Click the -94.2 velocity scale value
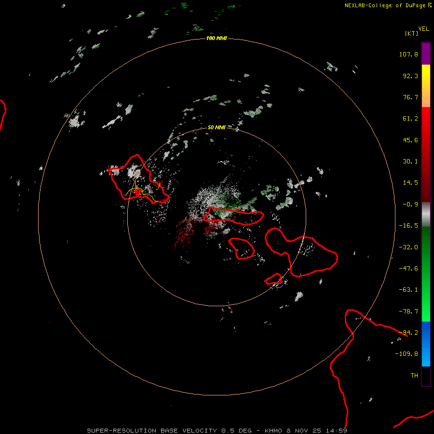Image resolution: width=434 pixels, height=434 pixels. click(x=408, y=333)
